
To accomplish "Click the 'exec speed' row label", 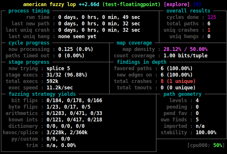I will pyautogui.click(x=23, y=88).
